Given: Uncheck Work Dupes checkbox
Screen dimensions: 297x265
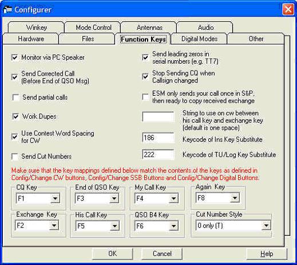Looking at the screenshot, I should tap(15, 116).
